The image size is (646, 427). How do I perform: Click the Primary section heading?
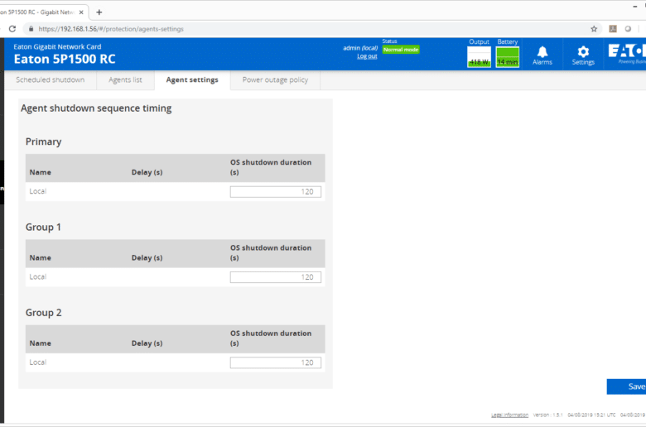click(x=43, y=142)
